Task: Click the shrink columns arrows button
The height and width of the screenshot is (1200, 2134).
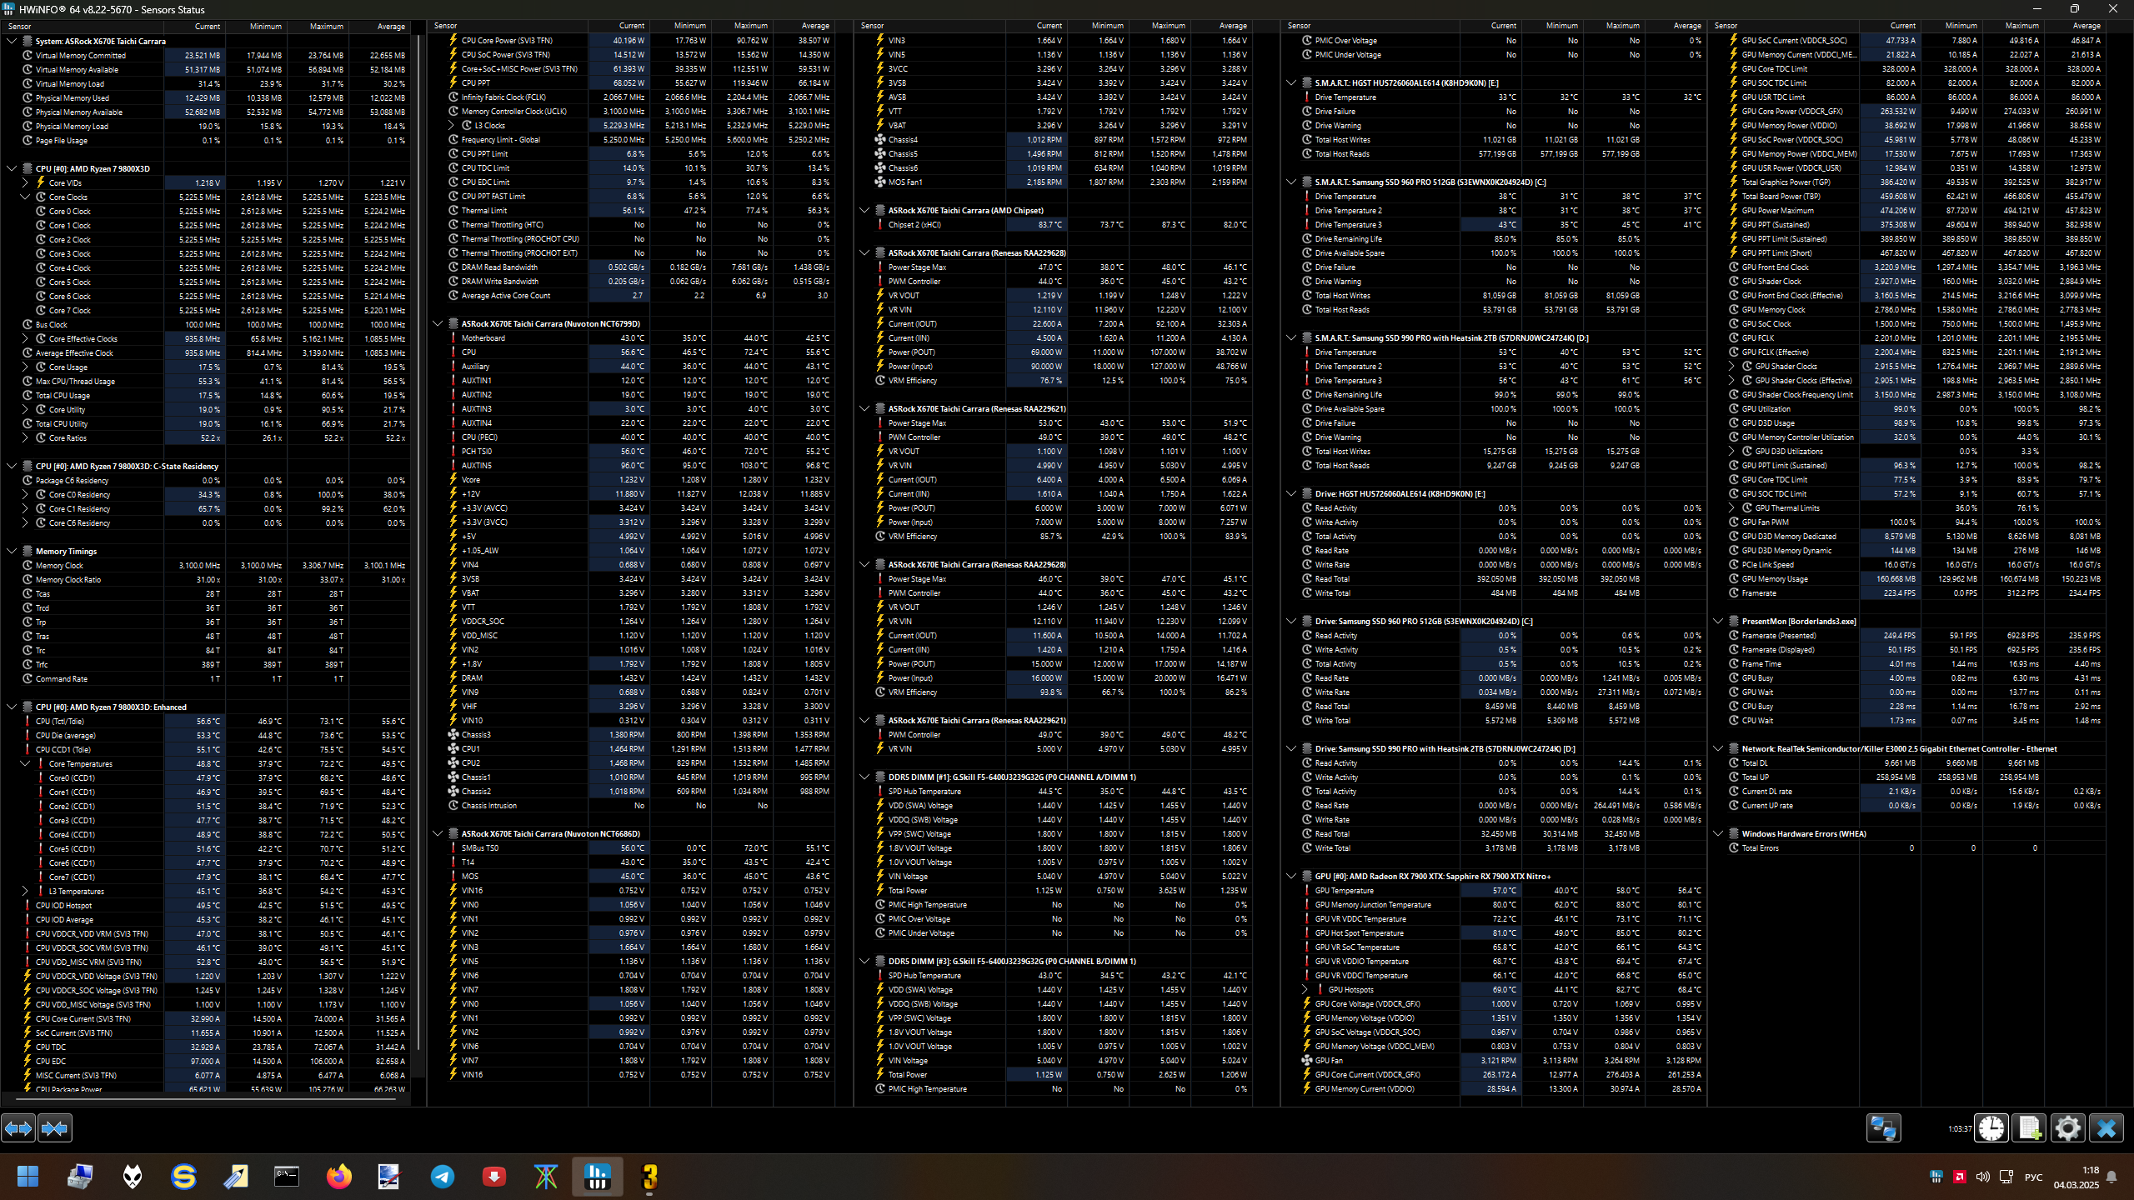Action: coord(55,1128)
